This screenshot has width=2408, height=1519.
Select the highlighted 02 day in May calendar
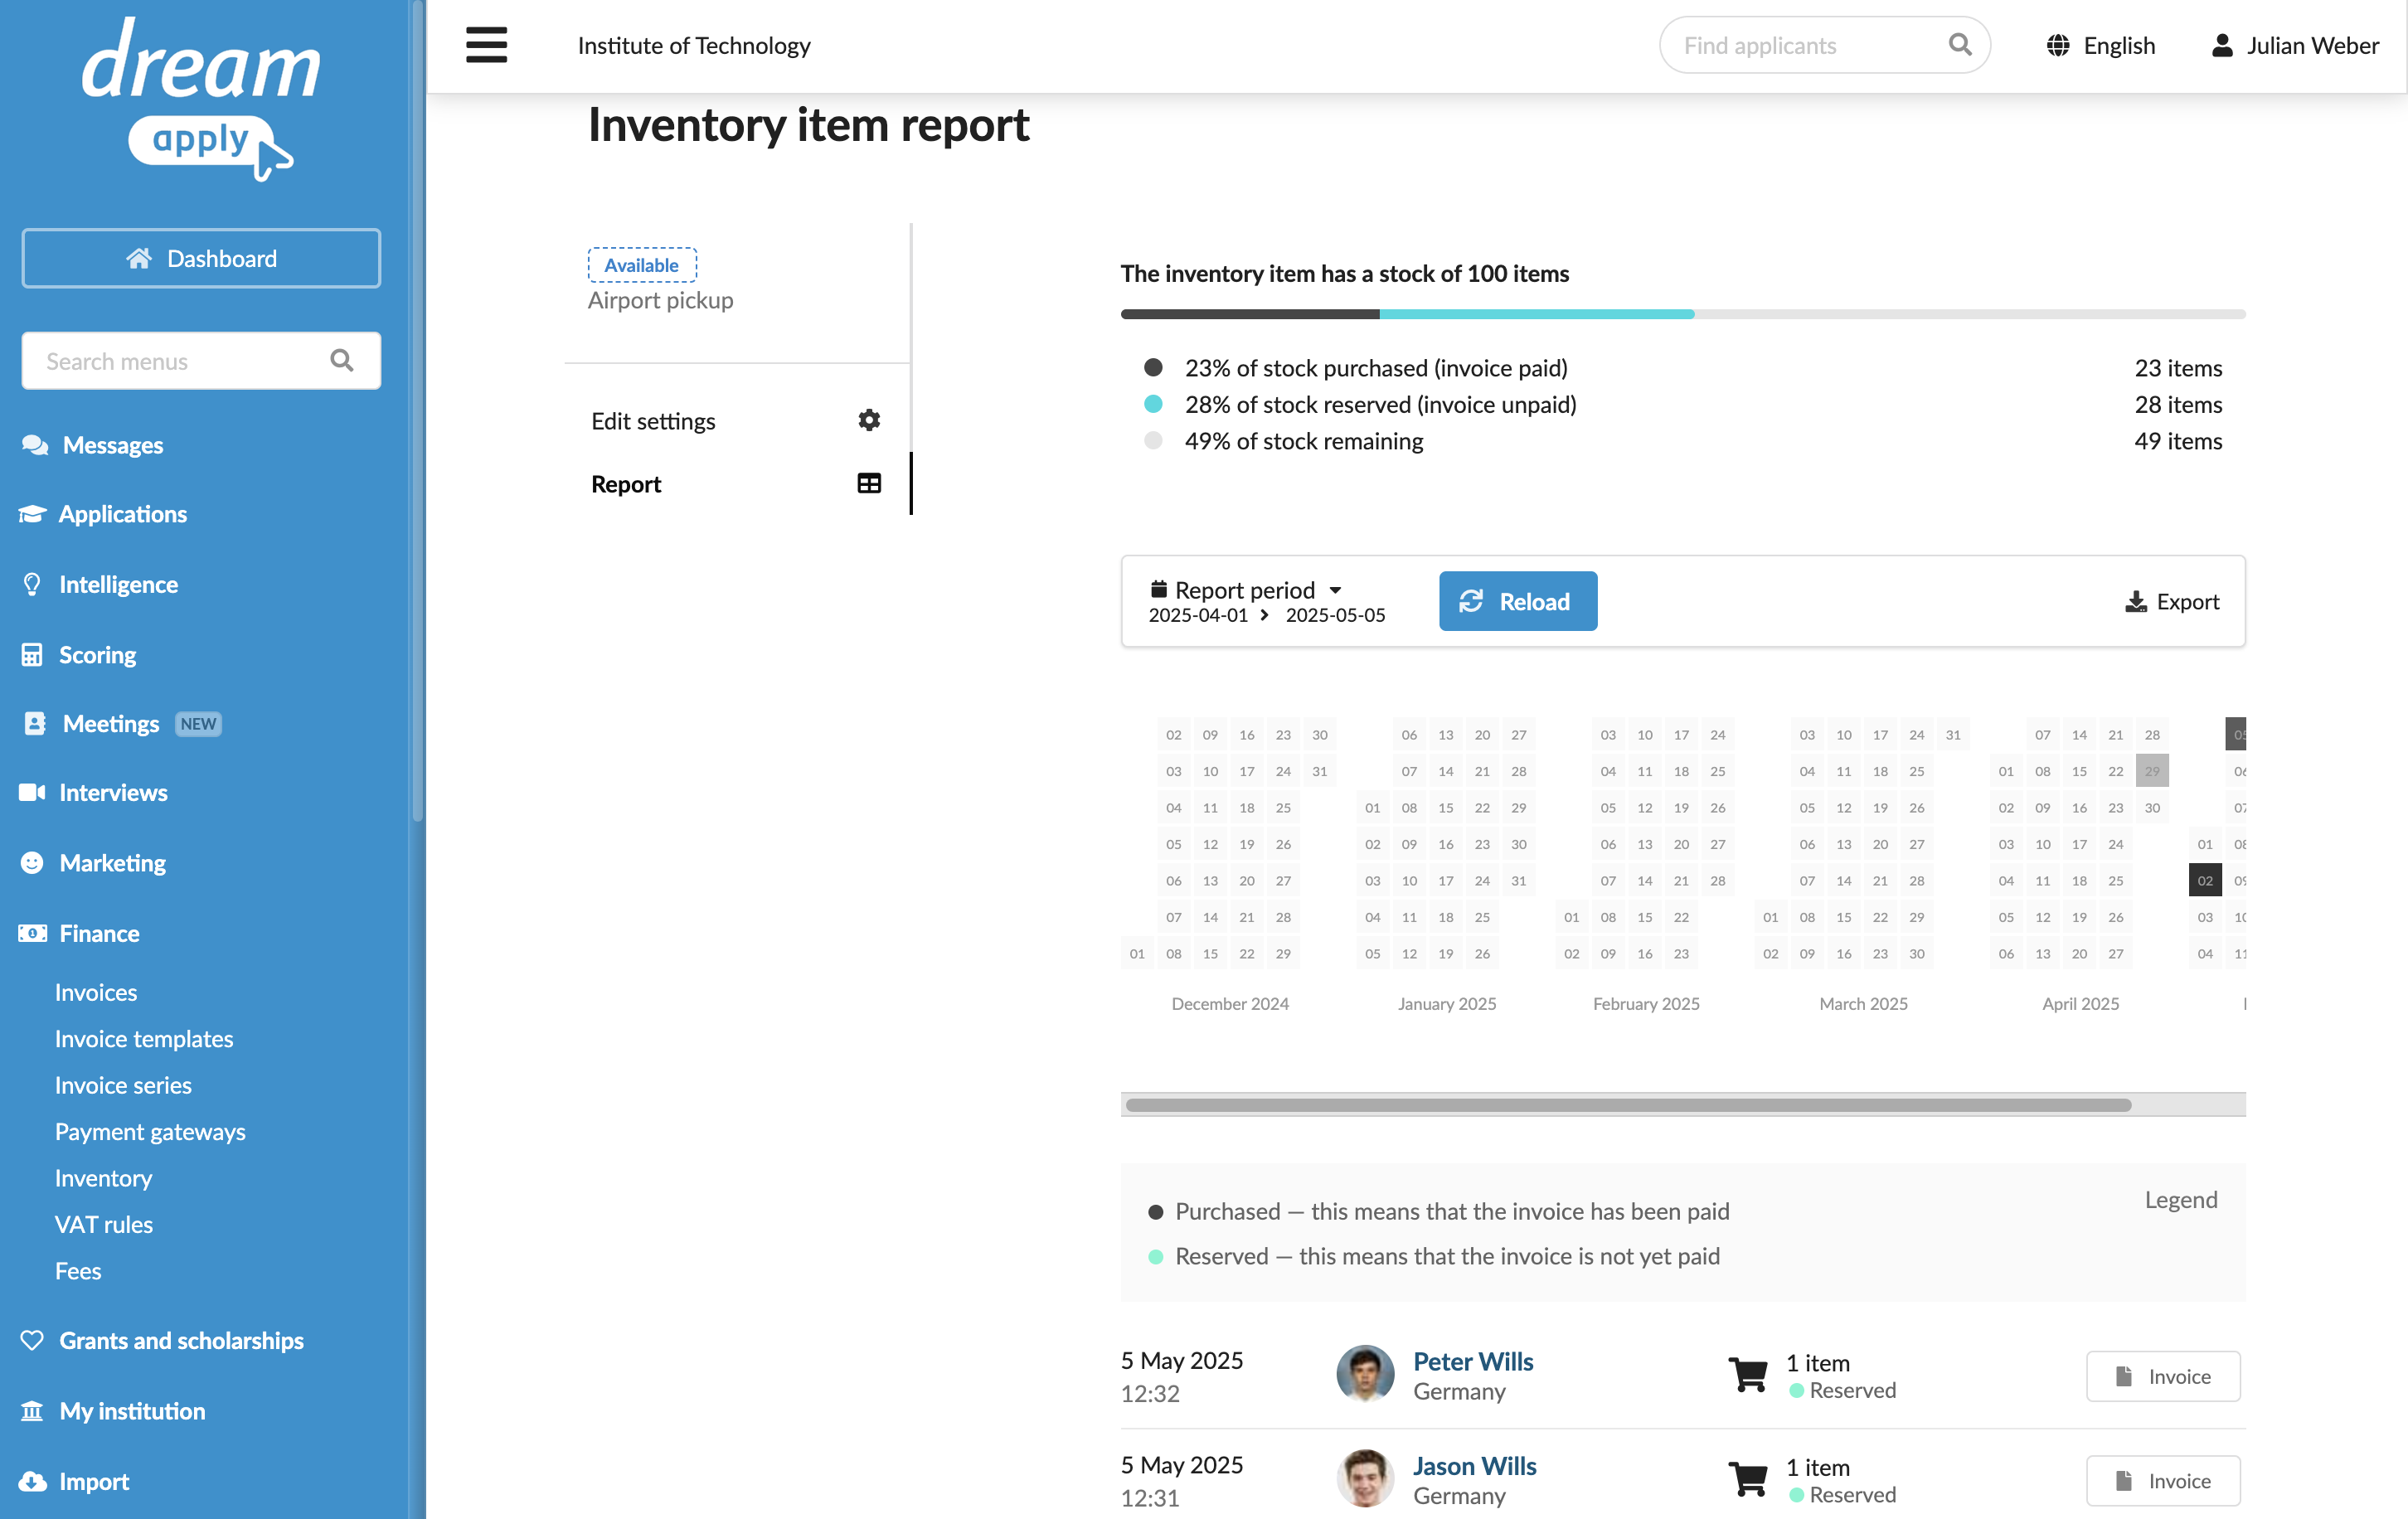[x=2205, y=881]
